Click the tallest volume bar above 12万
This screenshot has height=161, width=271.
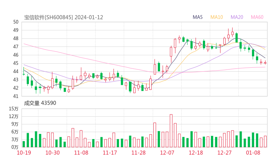pos(171,131)
